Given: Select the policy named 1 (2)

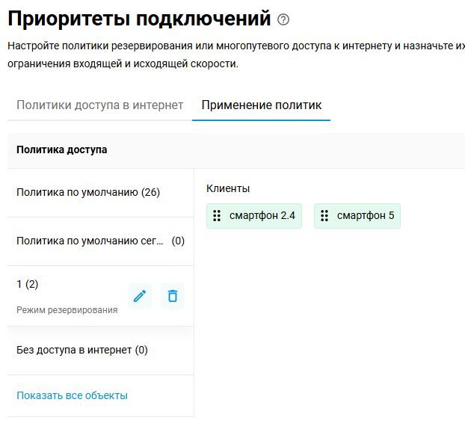Looking at the screenshot, I should point(27,284).
